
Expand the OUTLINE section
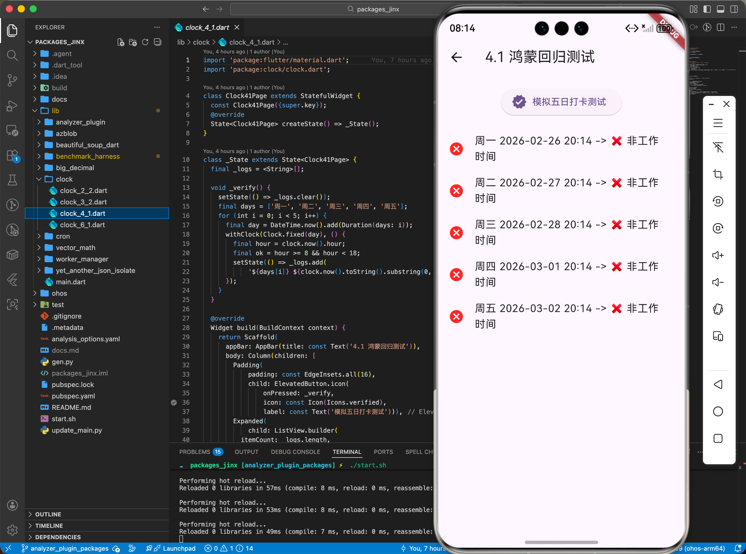(48, 514)
